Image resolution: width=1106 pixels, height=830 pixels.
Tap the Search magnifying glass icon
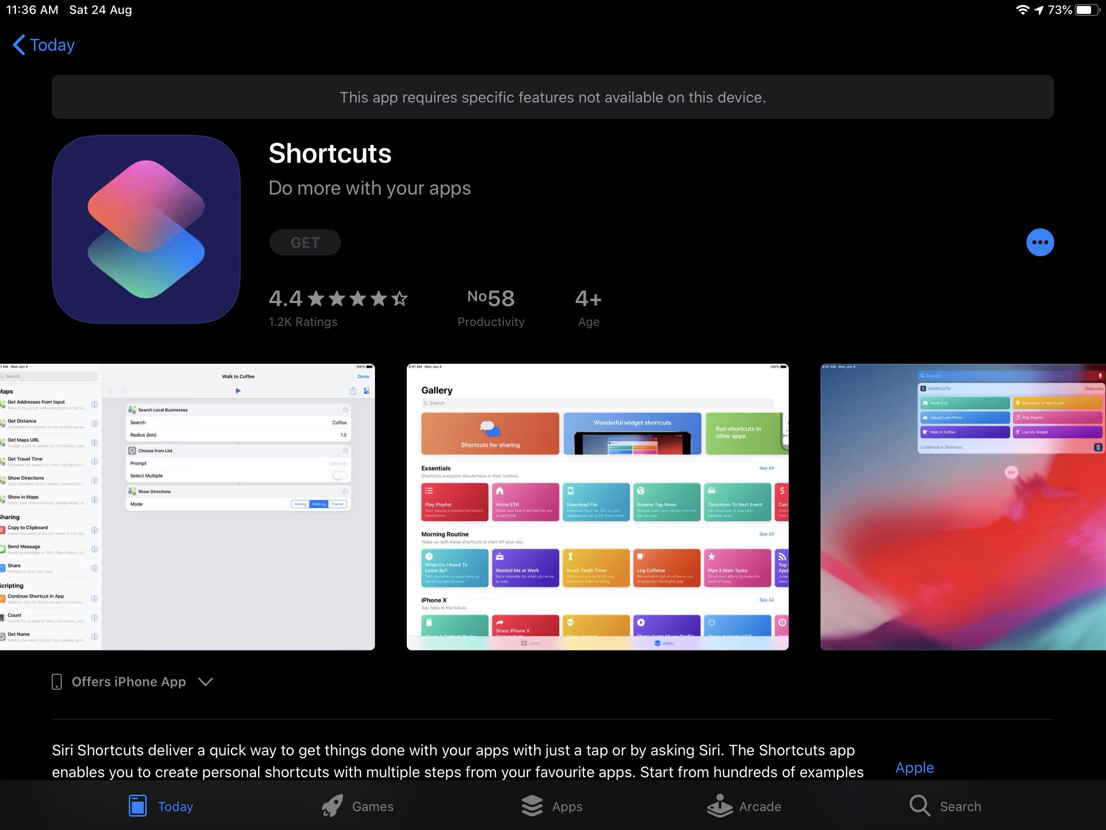[919, 806]
